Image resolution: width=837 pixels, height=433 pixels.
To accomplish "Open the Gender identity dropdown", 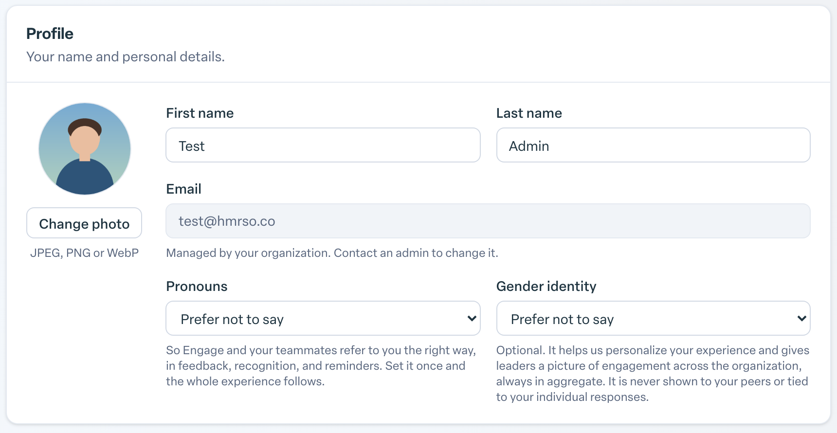I will [653, 318].
